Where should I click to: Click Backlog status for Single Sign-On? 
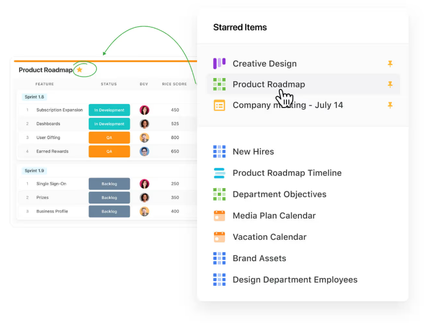click(x=109, y=184)
